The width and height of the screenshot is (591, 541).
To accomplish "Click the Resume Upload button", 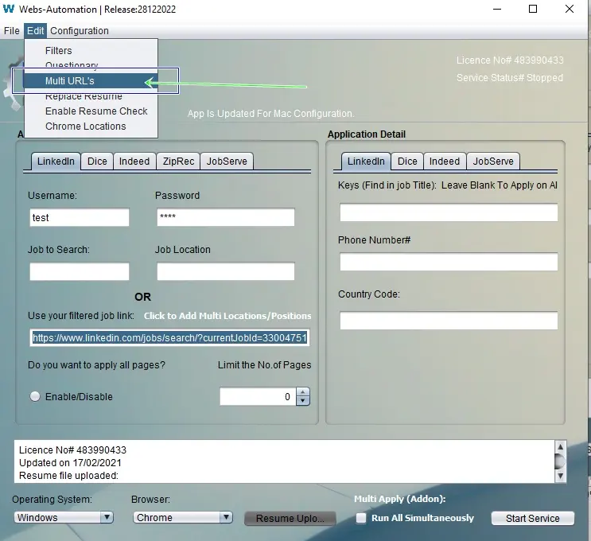I will pyautogui.click(x=290, y=519).
